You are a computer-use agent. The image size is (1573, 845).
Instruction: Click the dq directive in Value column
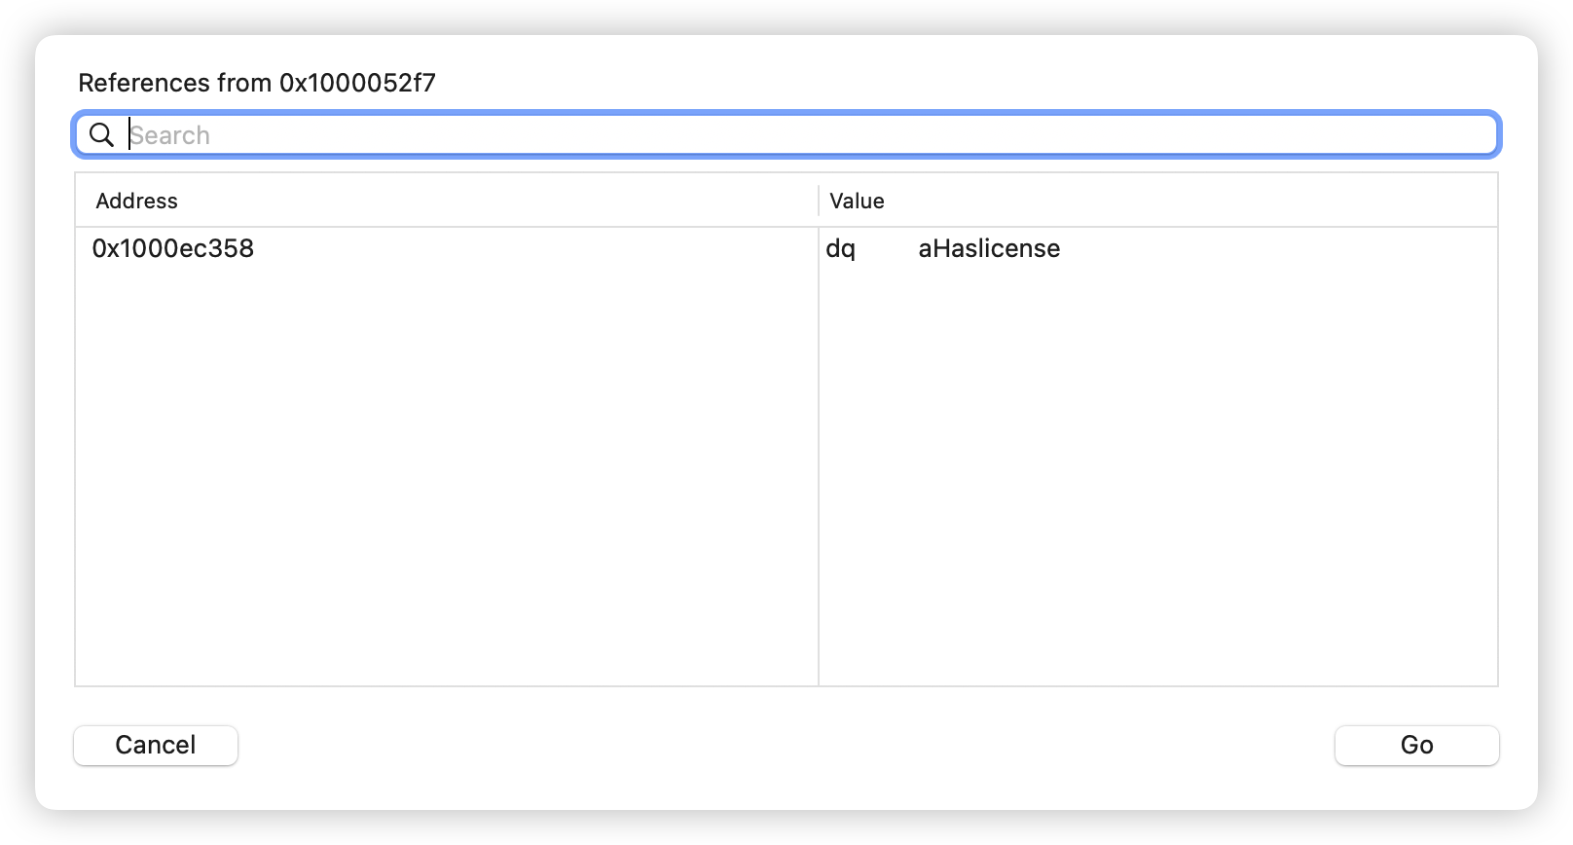(x=840, y=248)
